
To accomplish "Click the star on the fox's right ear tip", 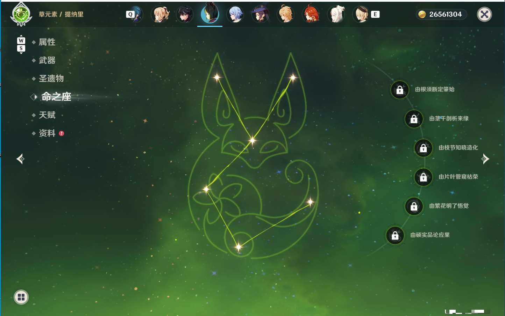I will click(293, 78).
